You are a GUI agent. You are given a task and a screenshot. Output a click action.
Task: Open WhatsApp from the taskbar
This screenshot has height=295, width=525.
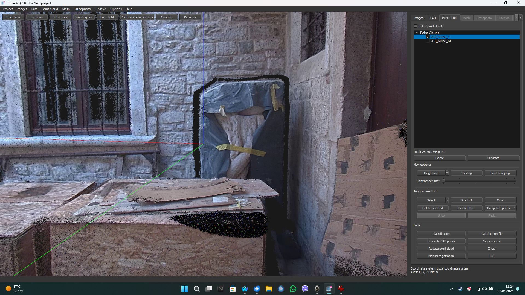[x=293, y=289]
